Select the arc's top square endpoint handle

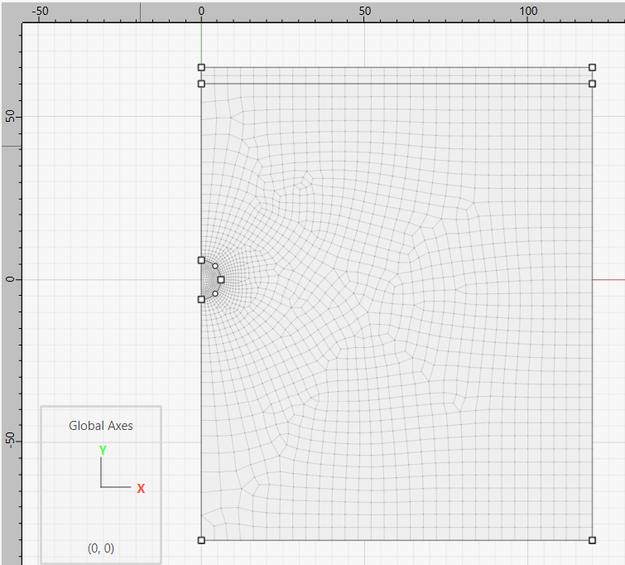point(201,260)
